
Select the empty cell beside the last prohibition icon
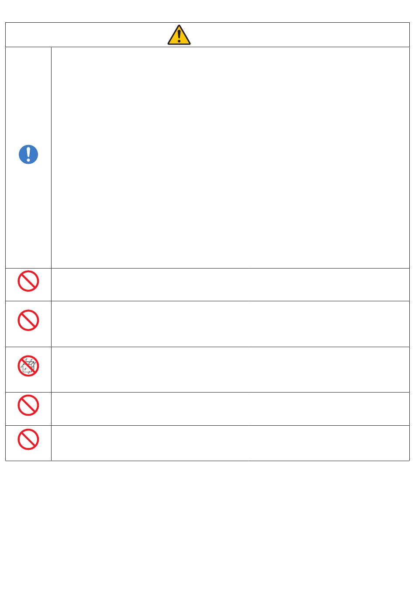tap(230, 443)
